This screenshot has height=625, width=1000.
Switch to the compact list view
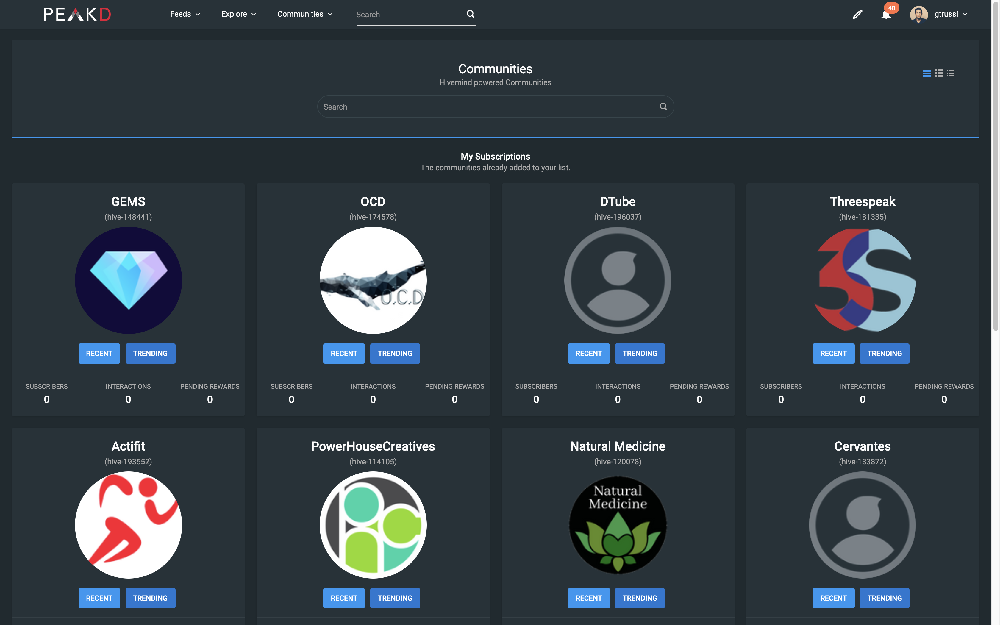click(950, 73)
